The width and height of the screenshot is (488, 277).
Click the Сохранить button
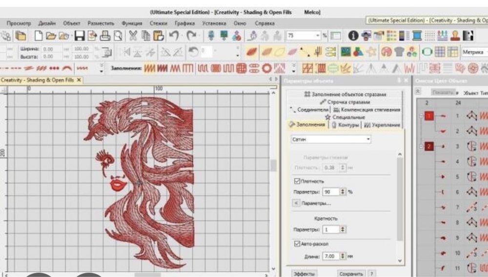coord(351,274)
